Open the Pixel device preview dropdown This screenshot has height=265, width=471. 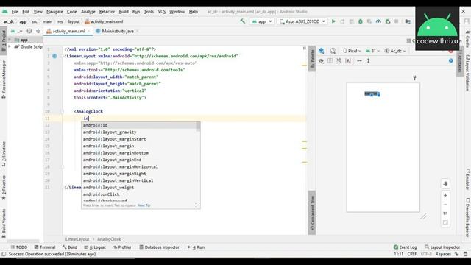pos(352,51)
